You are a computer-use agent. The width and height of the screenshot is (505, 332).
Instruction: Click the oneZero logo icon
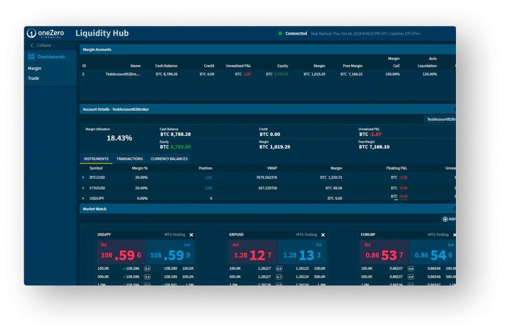point(31,33)
